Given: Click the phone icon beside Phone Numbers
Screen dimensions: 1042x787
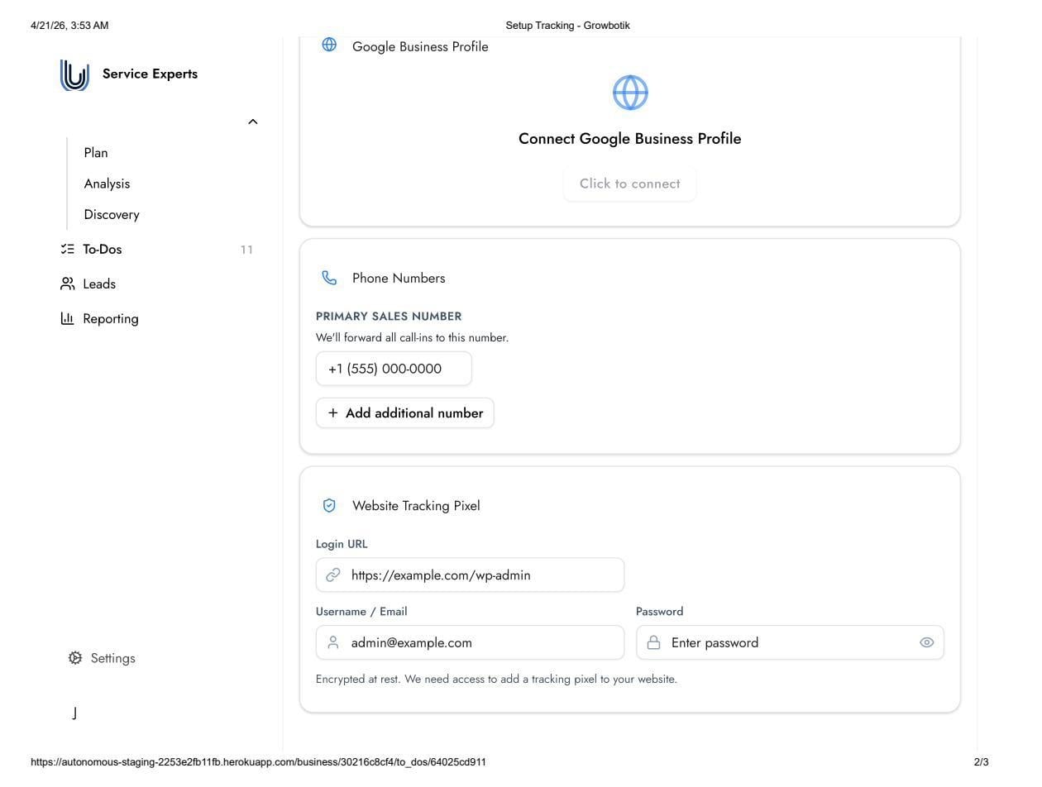Looking at the screenshot, I should coord(329,278).
